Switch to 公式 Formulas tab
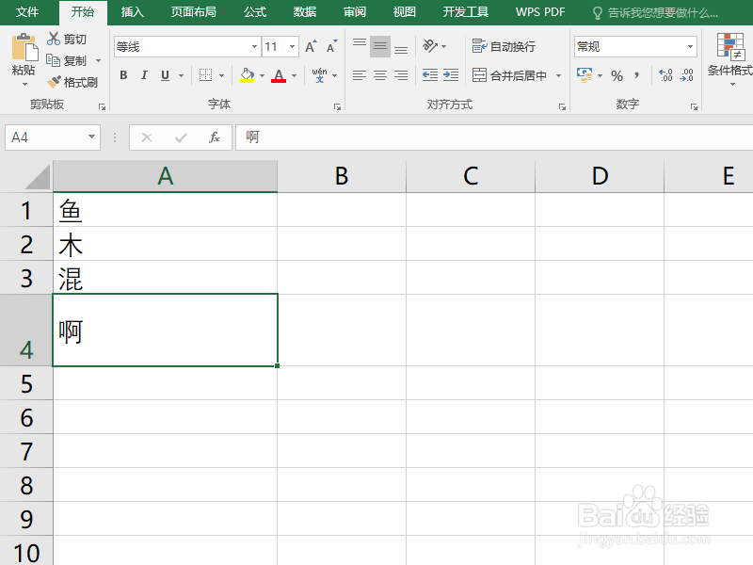Screen dimensions: 753x565 [x=254, y=12]
